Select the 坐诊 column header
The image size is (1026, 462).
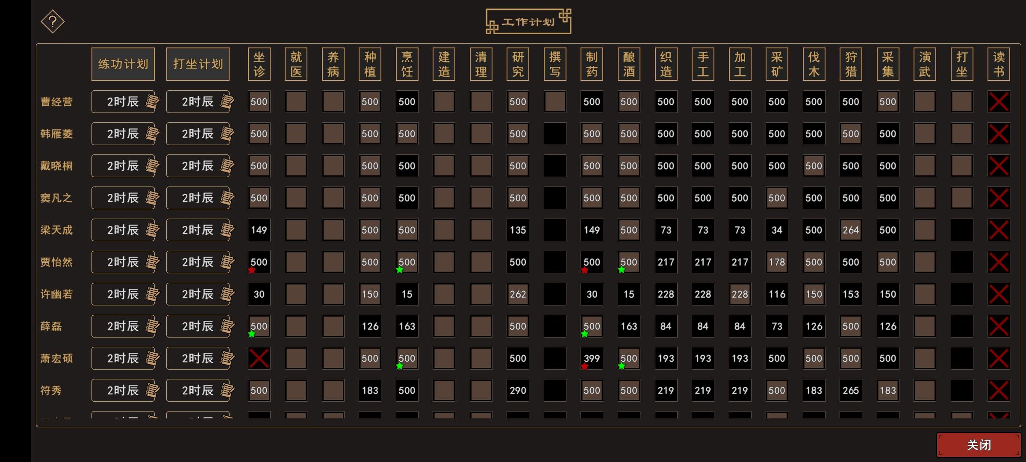[x=259, y=64]
